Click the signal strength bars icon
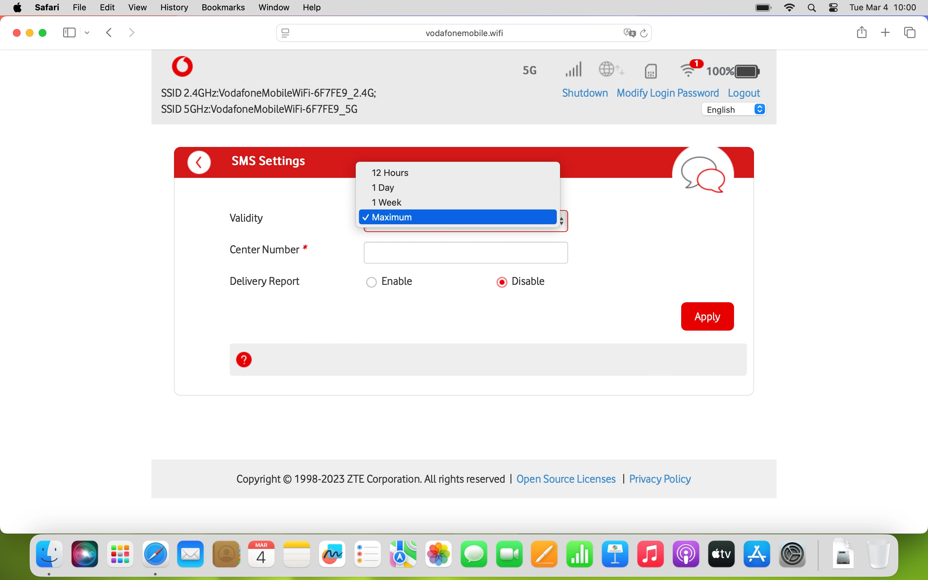The image size is (928, 580). point(573,69)
